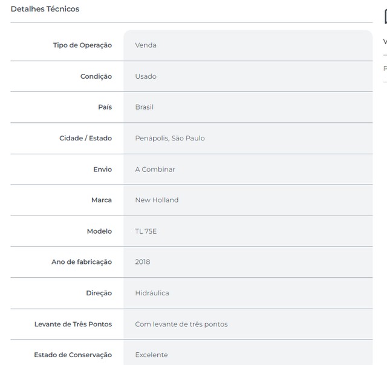
Task: Click the Condição label
Action: [x=96, y=76]
